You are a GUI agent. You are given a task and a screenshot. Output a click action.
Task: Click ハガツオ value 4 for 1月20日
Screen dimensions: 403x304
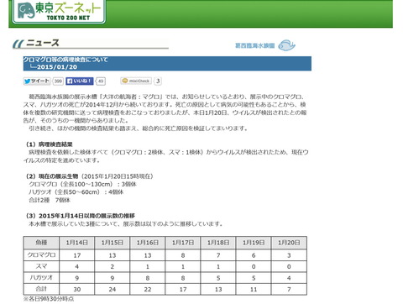pos(289,278)
